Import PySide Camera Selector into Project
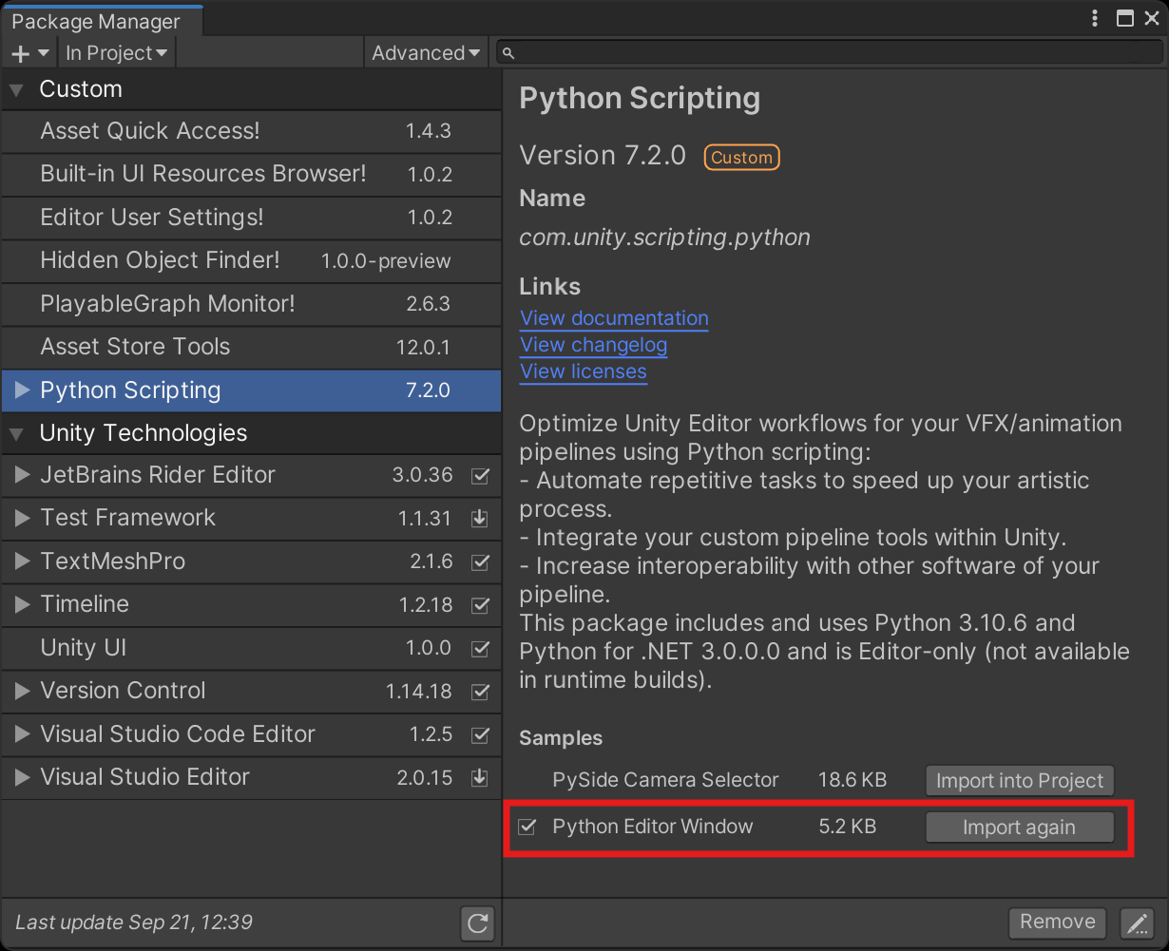 [1019, 781]
